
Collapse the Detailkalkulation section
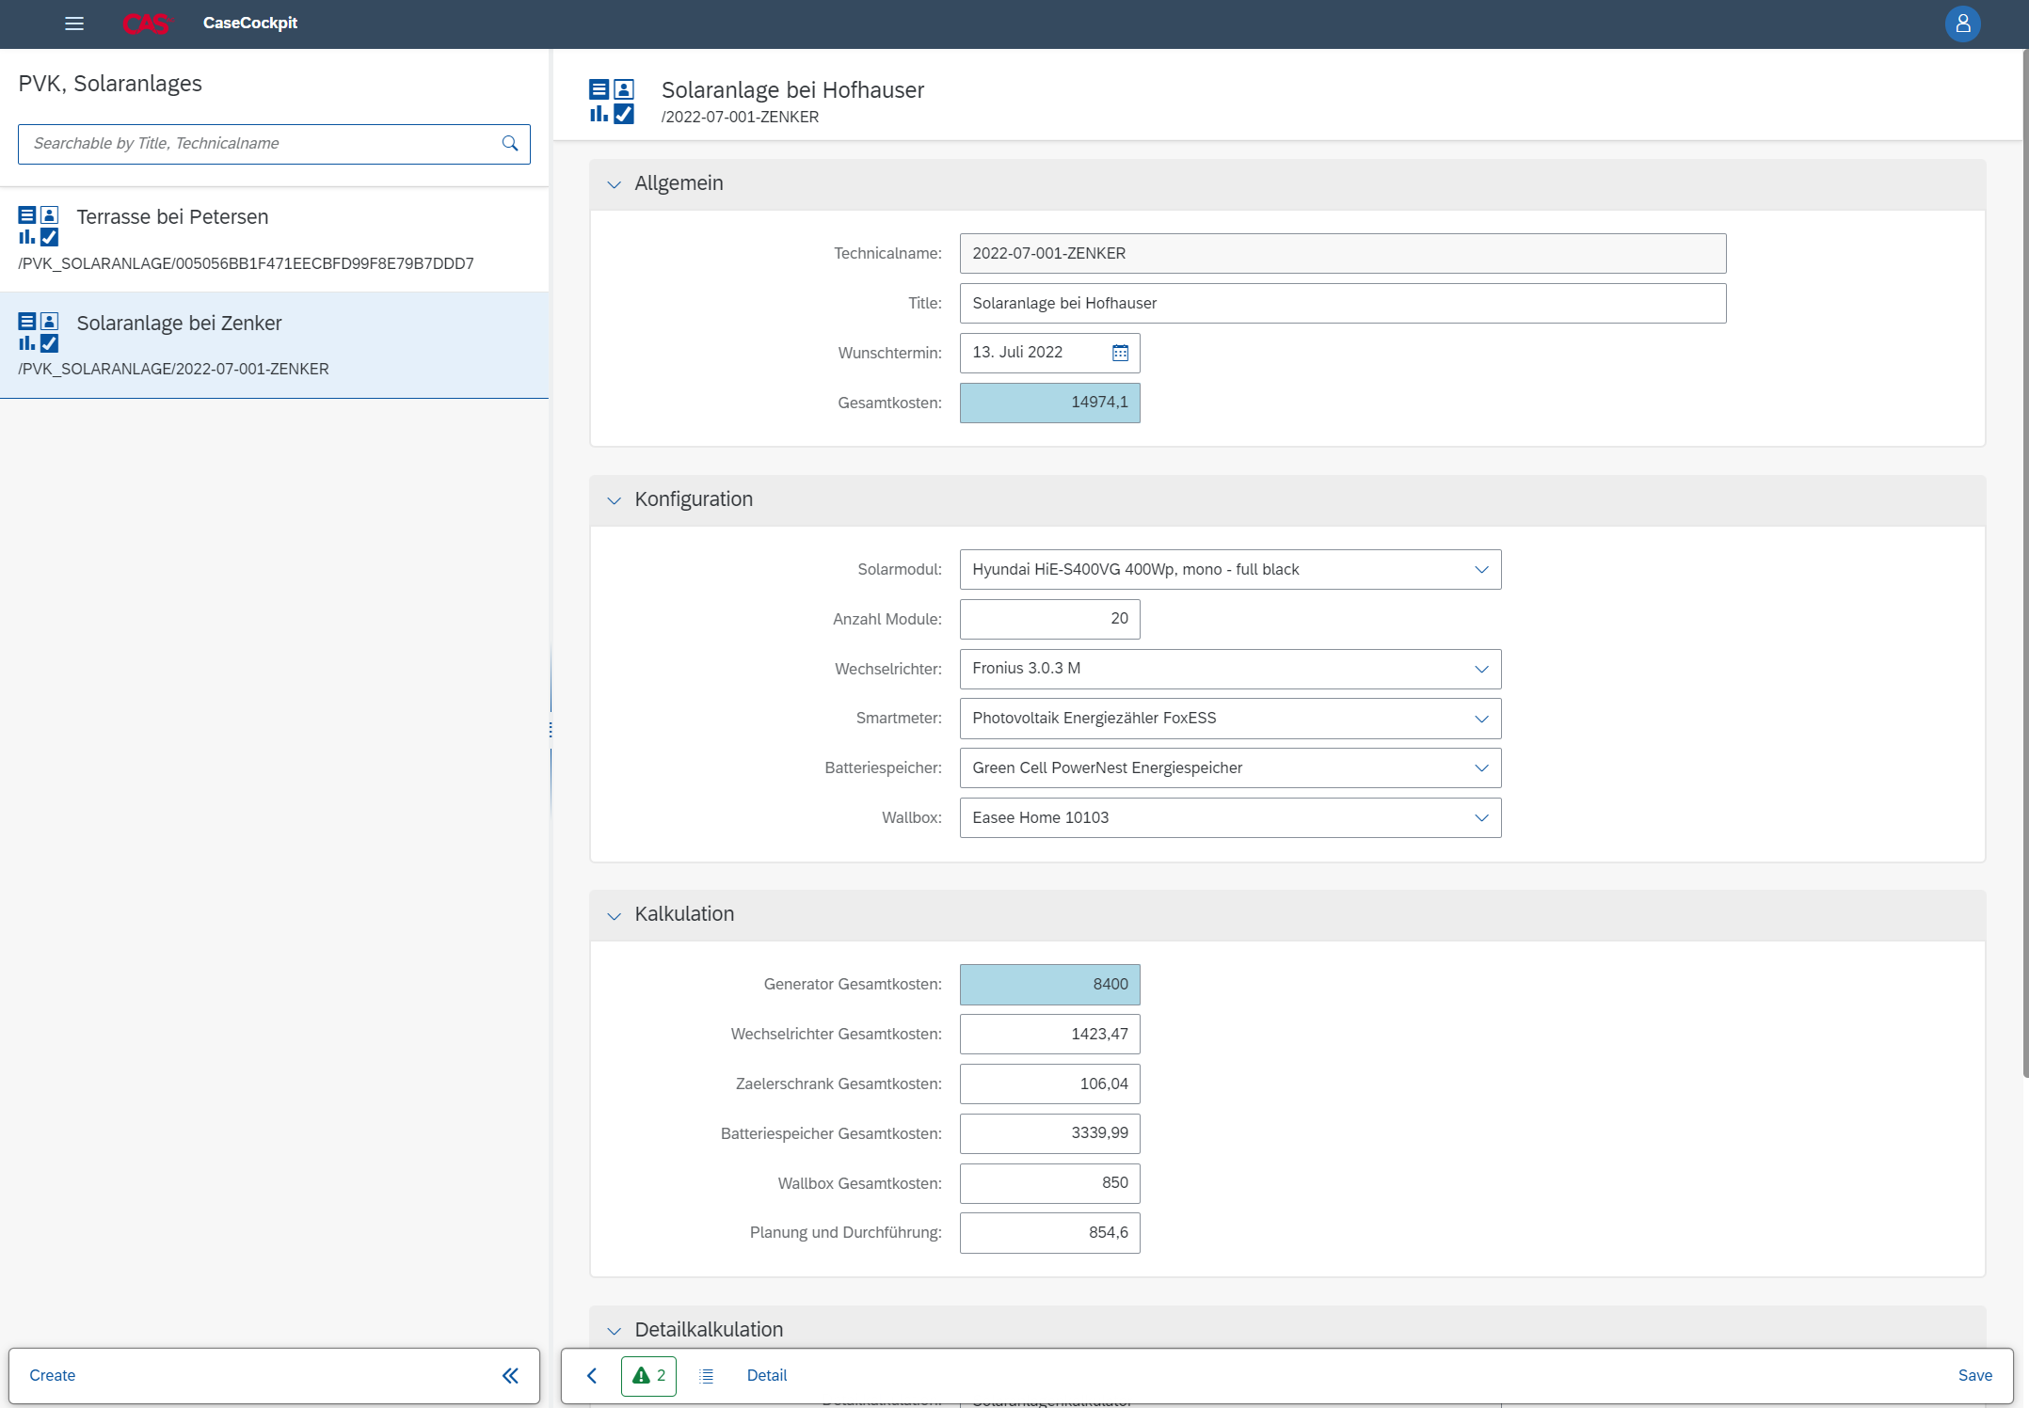(615, 1331)
